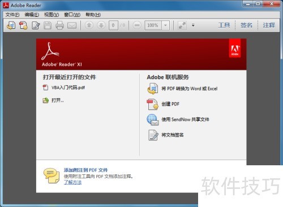Click the email envelope toolbar icon
The image size is (283, 207).
72,25
